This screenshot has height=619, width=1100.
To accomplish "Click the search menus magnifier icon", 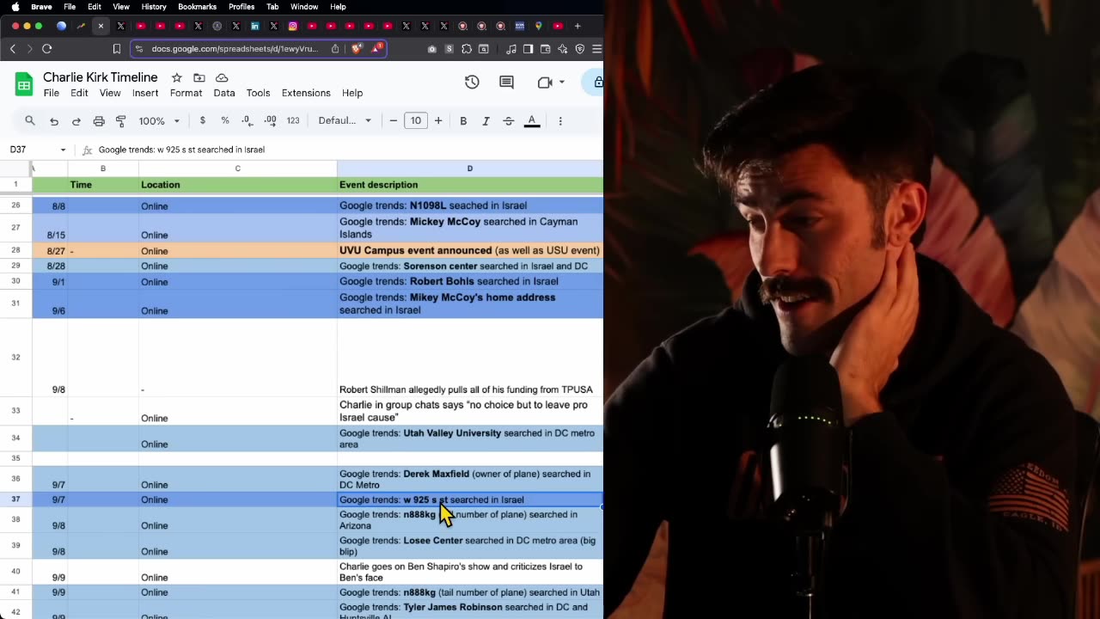I will pos(30,120).
